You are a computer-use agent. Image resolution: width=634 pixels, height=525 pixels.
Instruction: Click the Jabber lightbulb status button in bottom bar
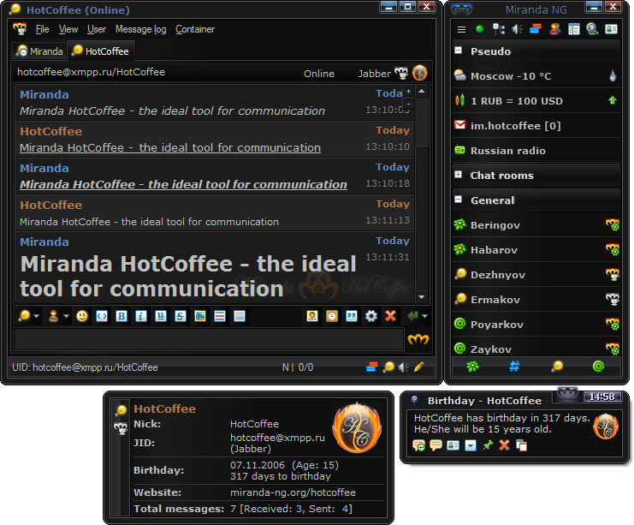coord(557,367)
